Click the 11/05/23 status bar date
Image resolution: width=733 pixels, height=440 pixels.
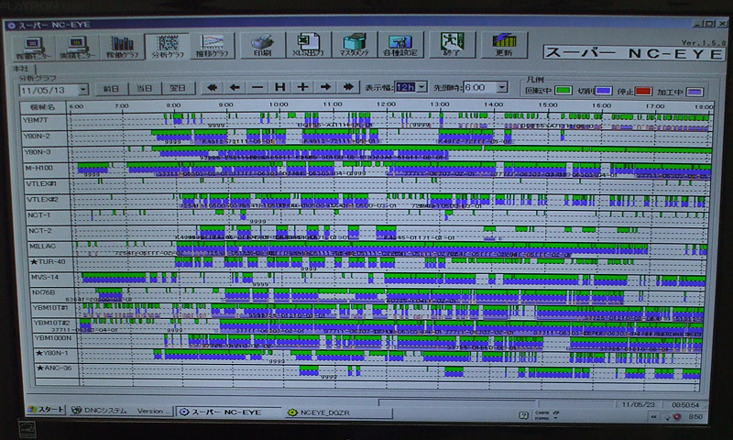(639, 405)
